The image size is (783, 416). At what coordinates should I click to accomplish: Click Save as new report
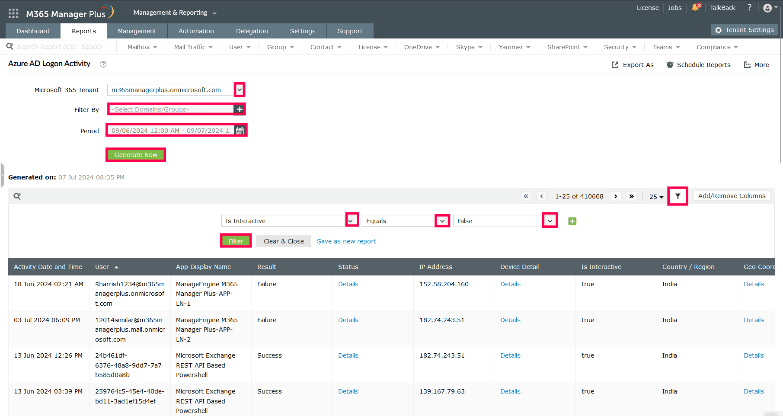tap(346, 241)
